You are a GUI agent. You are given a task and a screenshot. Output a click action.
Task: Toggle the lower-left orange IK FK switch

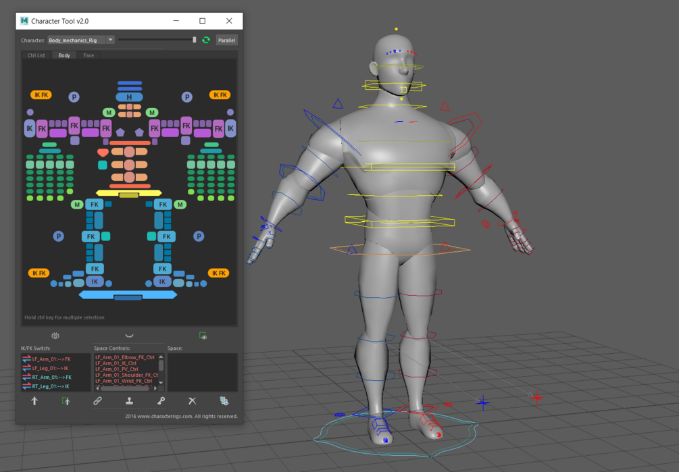point(39,273)
